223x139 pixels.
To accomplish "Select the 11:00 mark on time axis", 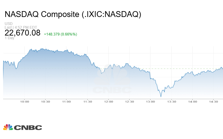I will [x=67, y=102].
